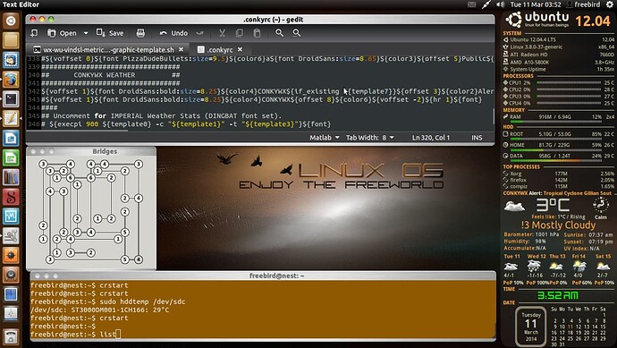Click the Bridges window title
The height and width of the screenshot is (348, 617).
coord(105,151)
